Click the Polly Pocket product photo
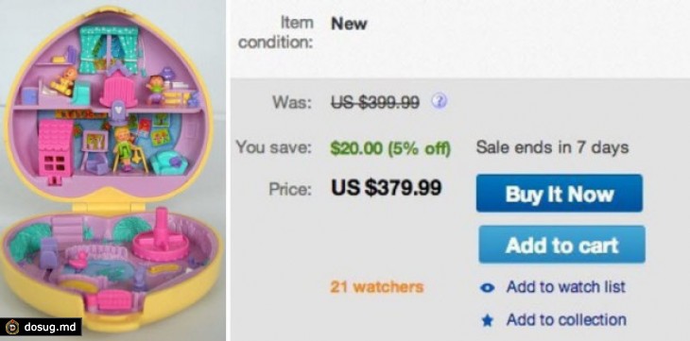Viewport: 690px width, 341px height. coord(112,171)
